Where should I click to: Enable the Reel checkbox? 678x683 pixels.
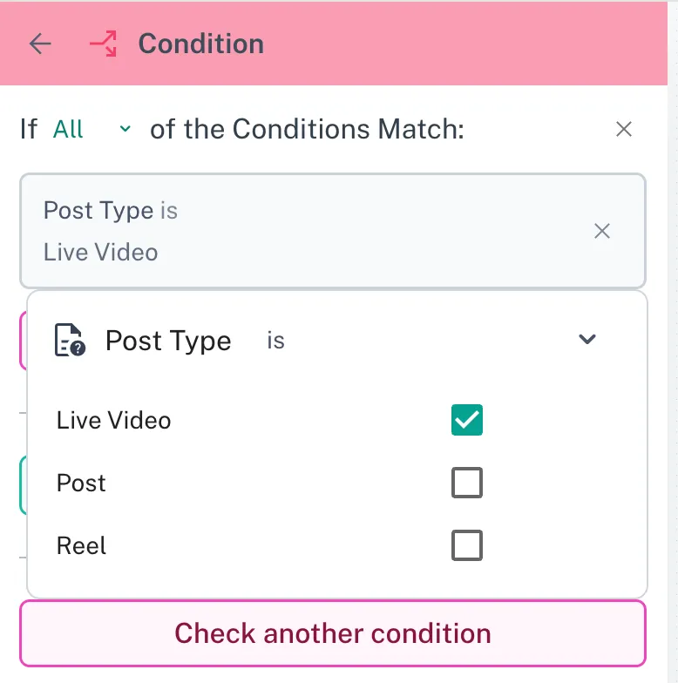(x=466, y=546)
